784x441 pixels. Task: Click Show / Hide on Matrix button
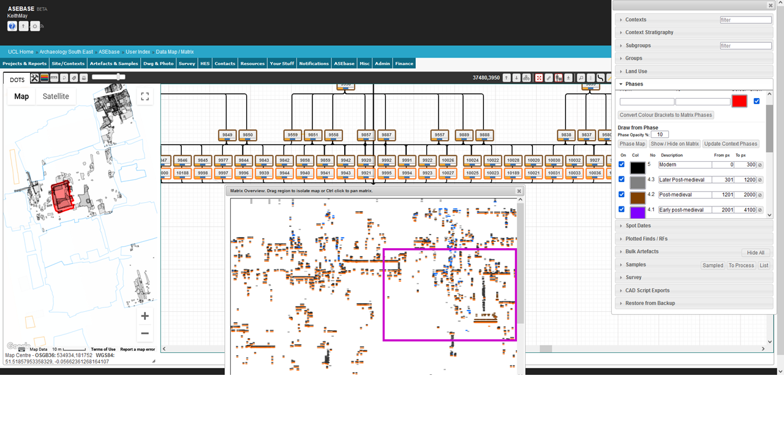(674, 144)
